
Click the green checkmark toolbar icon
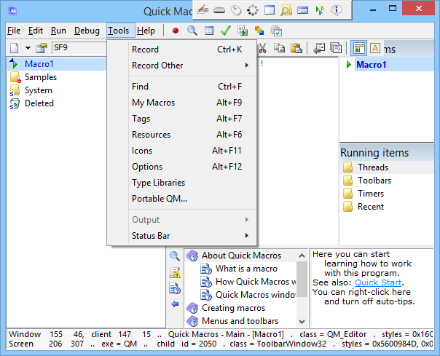click(226, 31)
